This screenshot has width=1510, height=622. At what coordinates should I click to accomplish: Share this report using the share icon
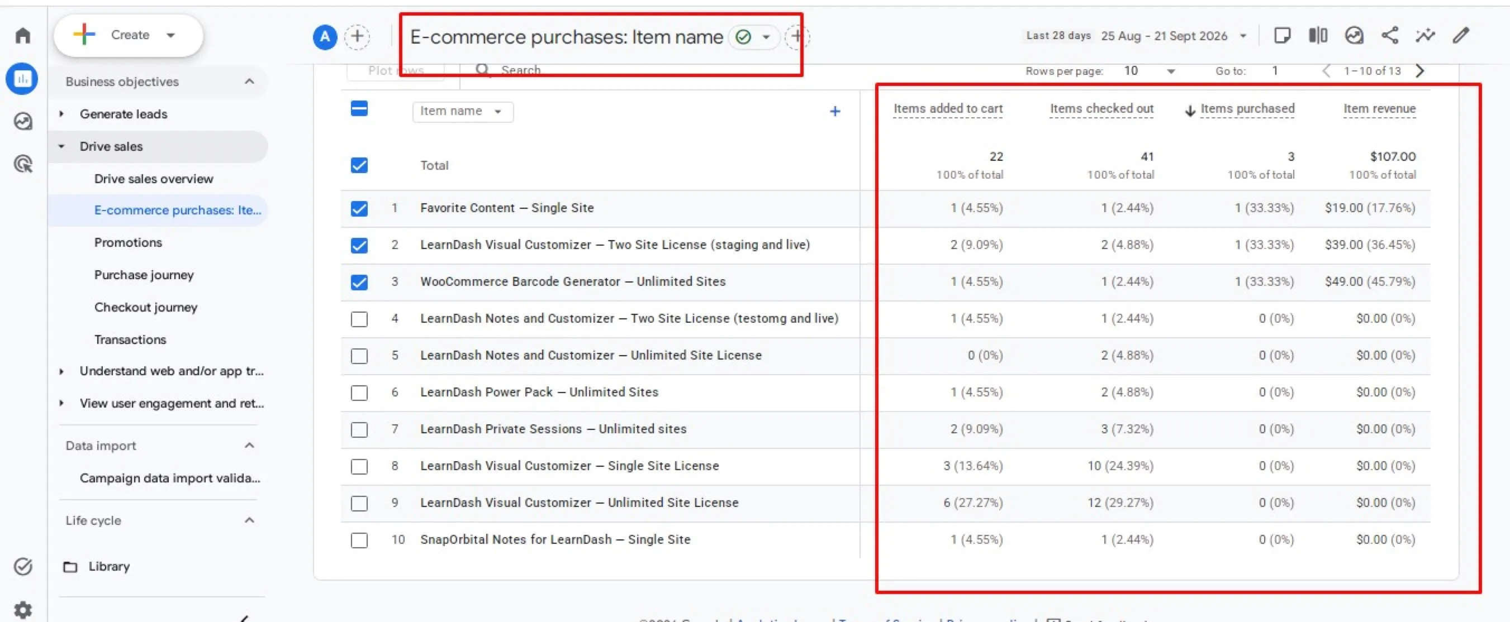[x=1389, y=35]
